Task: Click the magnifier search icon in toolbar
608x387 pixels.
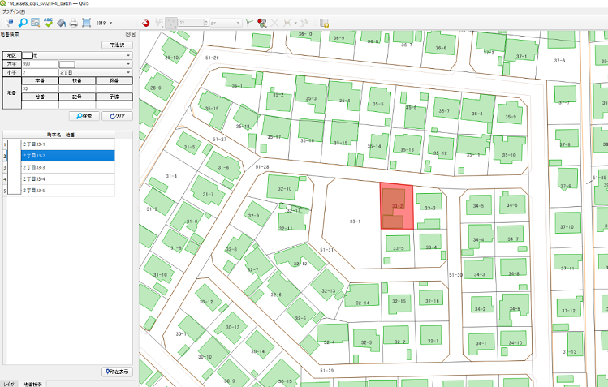Action: 23,23
